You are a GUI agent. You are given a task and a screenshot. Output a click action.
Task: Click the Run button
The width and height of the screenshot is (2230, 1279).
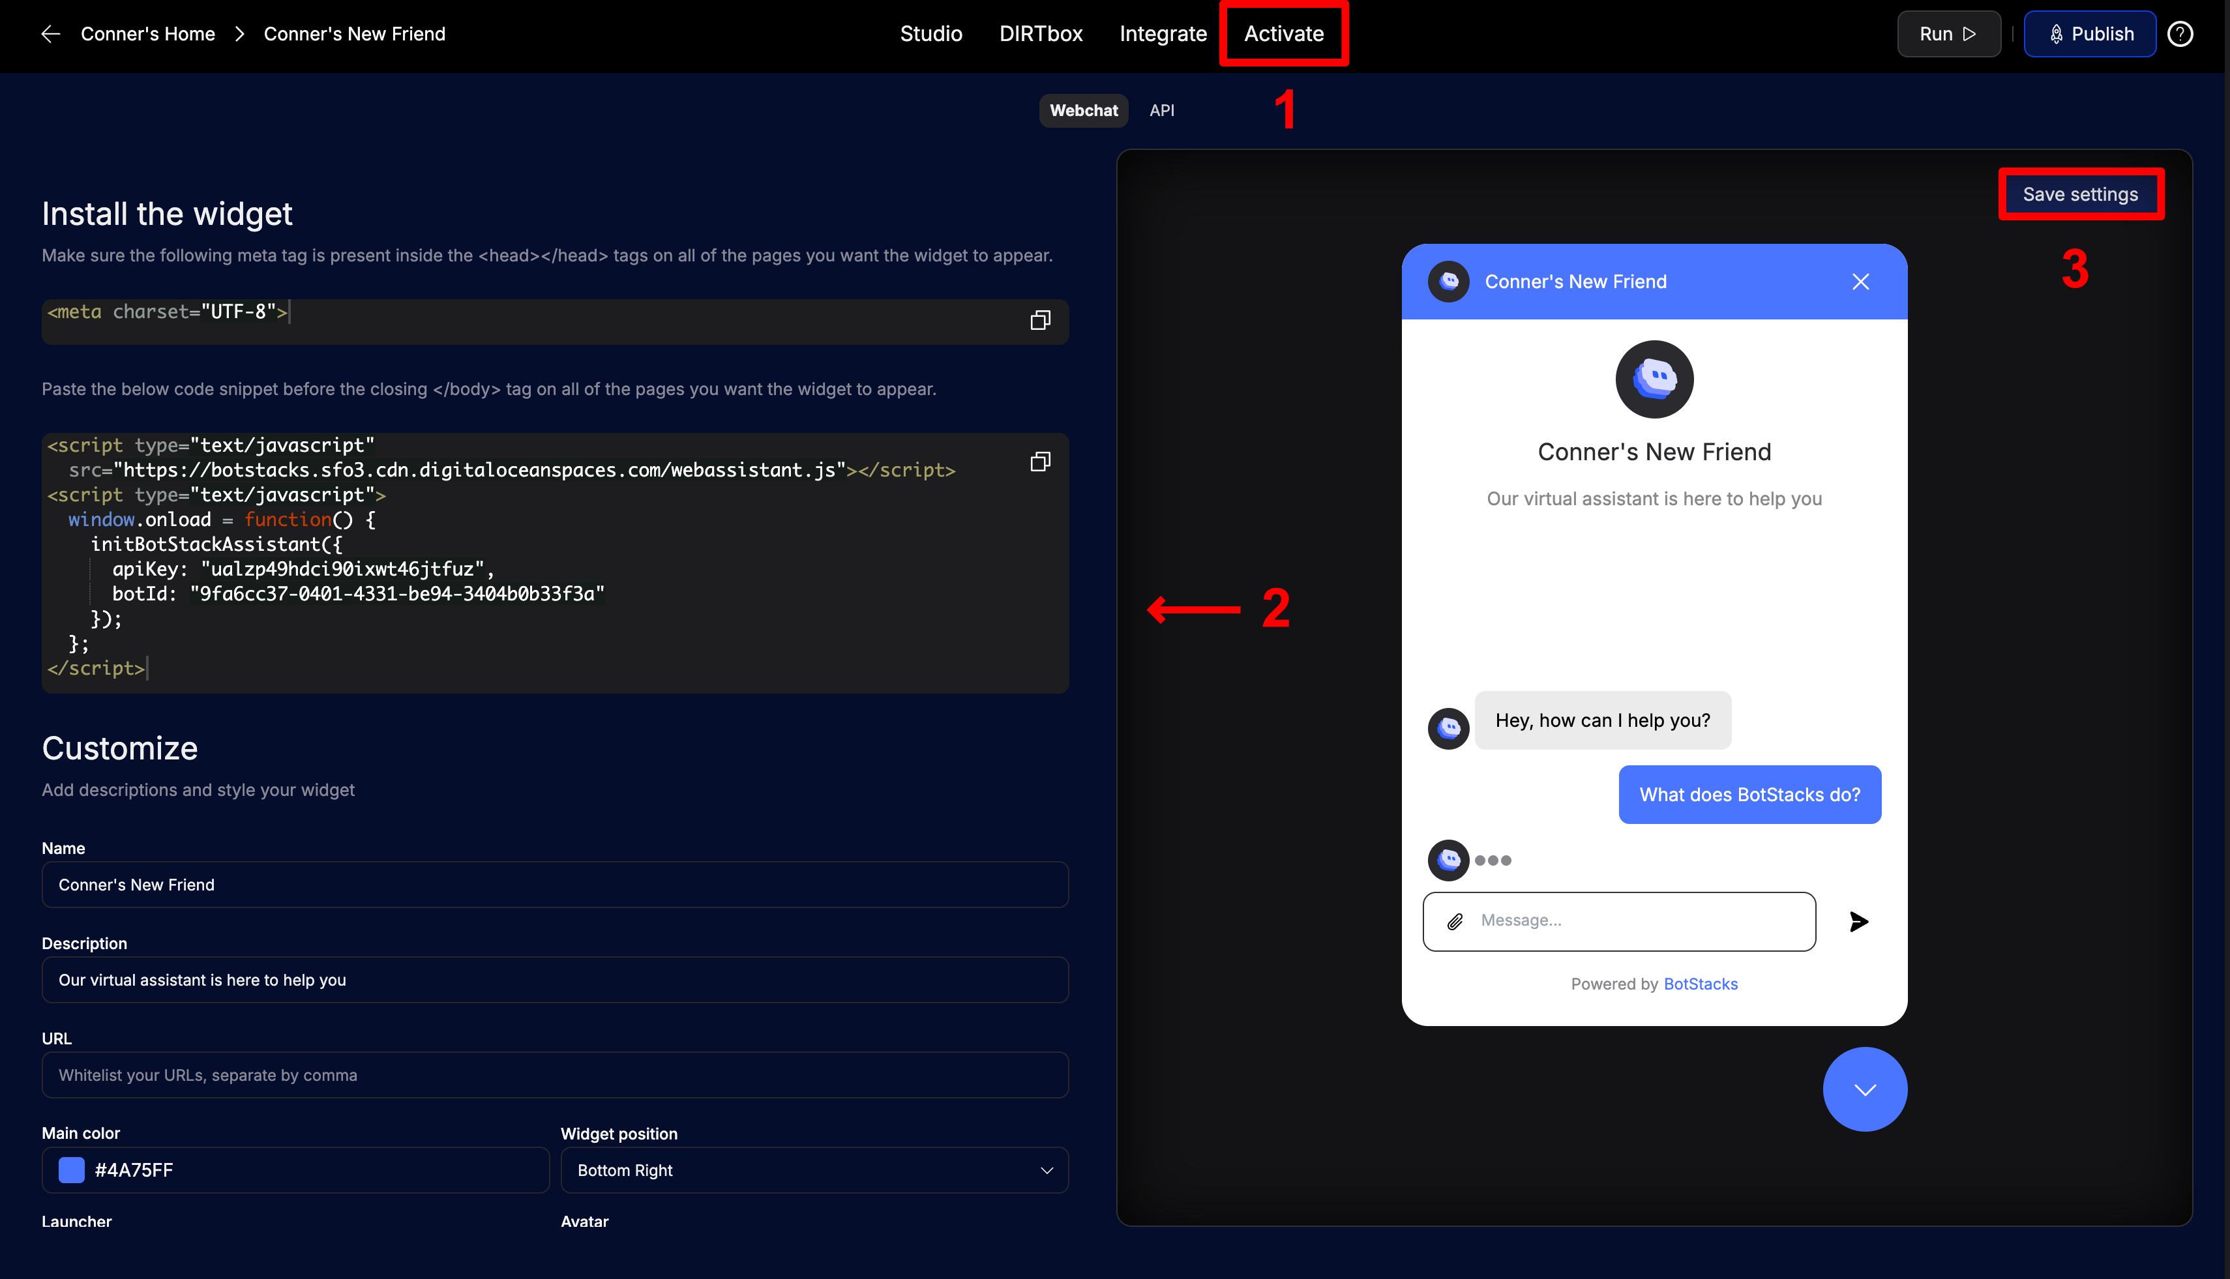[x=1948, y=35]
